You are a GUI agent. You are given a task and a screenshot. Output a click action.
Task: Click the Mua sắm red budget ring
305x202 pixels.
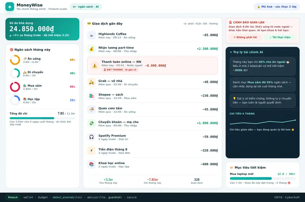(x=15, y=87)
